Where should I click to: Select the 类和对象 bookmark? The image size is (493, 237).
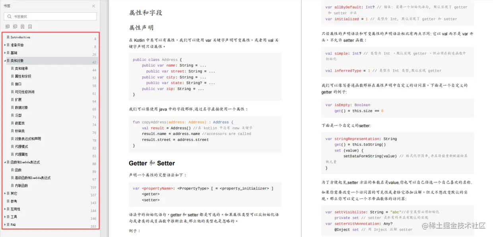pos(17,60)
